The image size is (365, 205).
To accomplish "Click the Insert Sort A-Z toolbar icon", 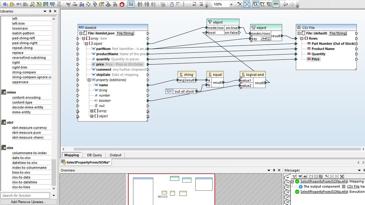I will click(88, 5).
